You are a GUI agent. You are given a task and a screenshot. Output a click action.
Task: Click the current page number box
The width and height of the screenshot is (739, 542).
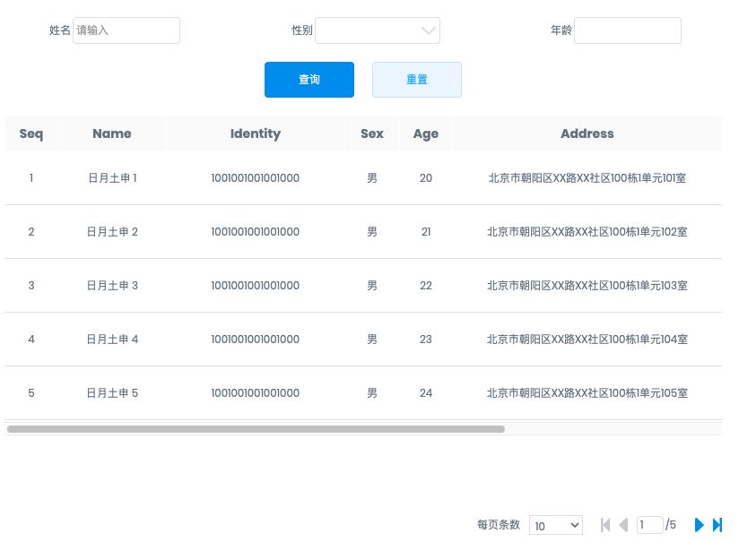pyautogui.click(x=649, y=525)
